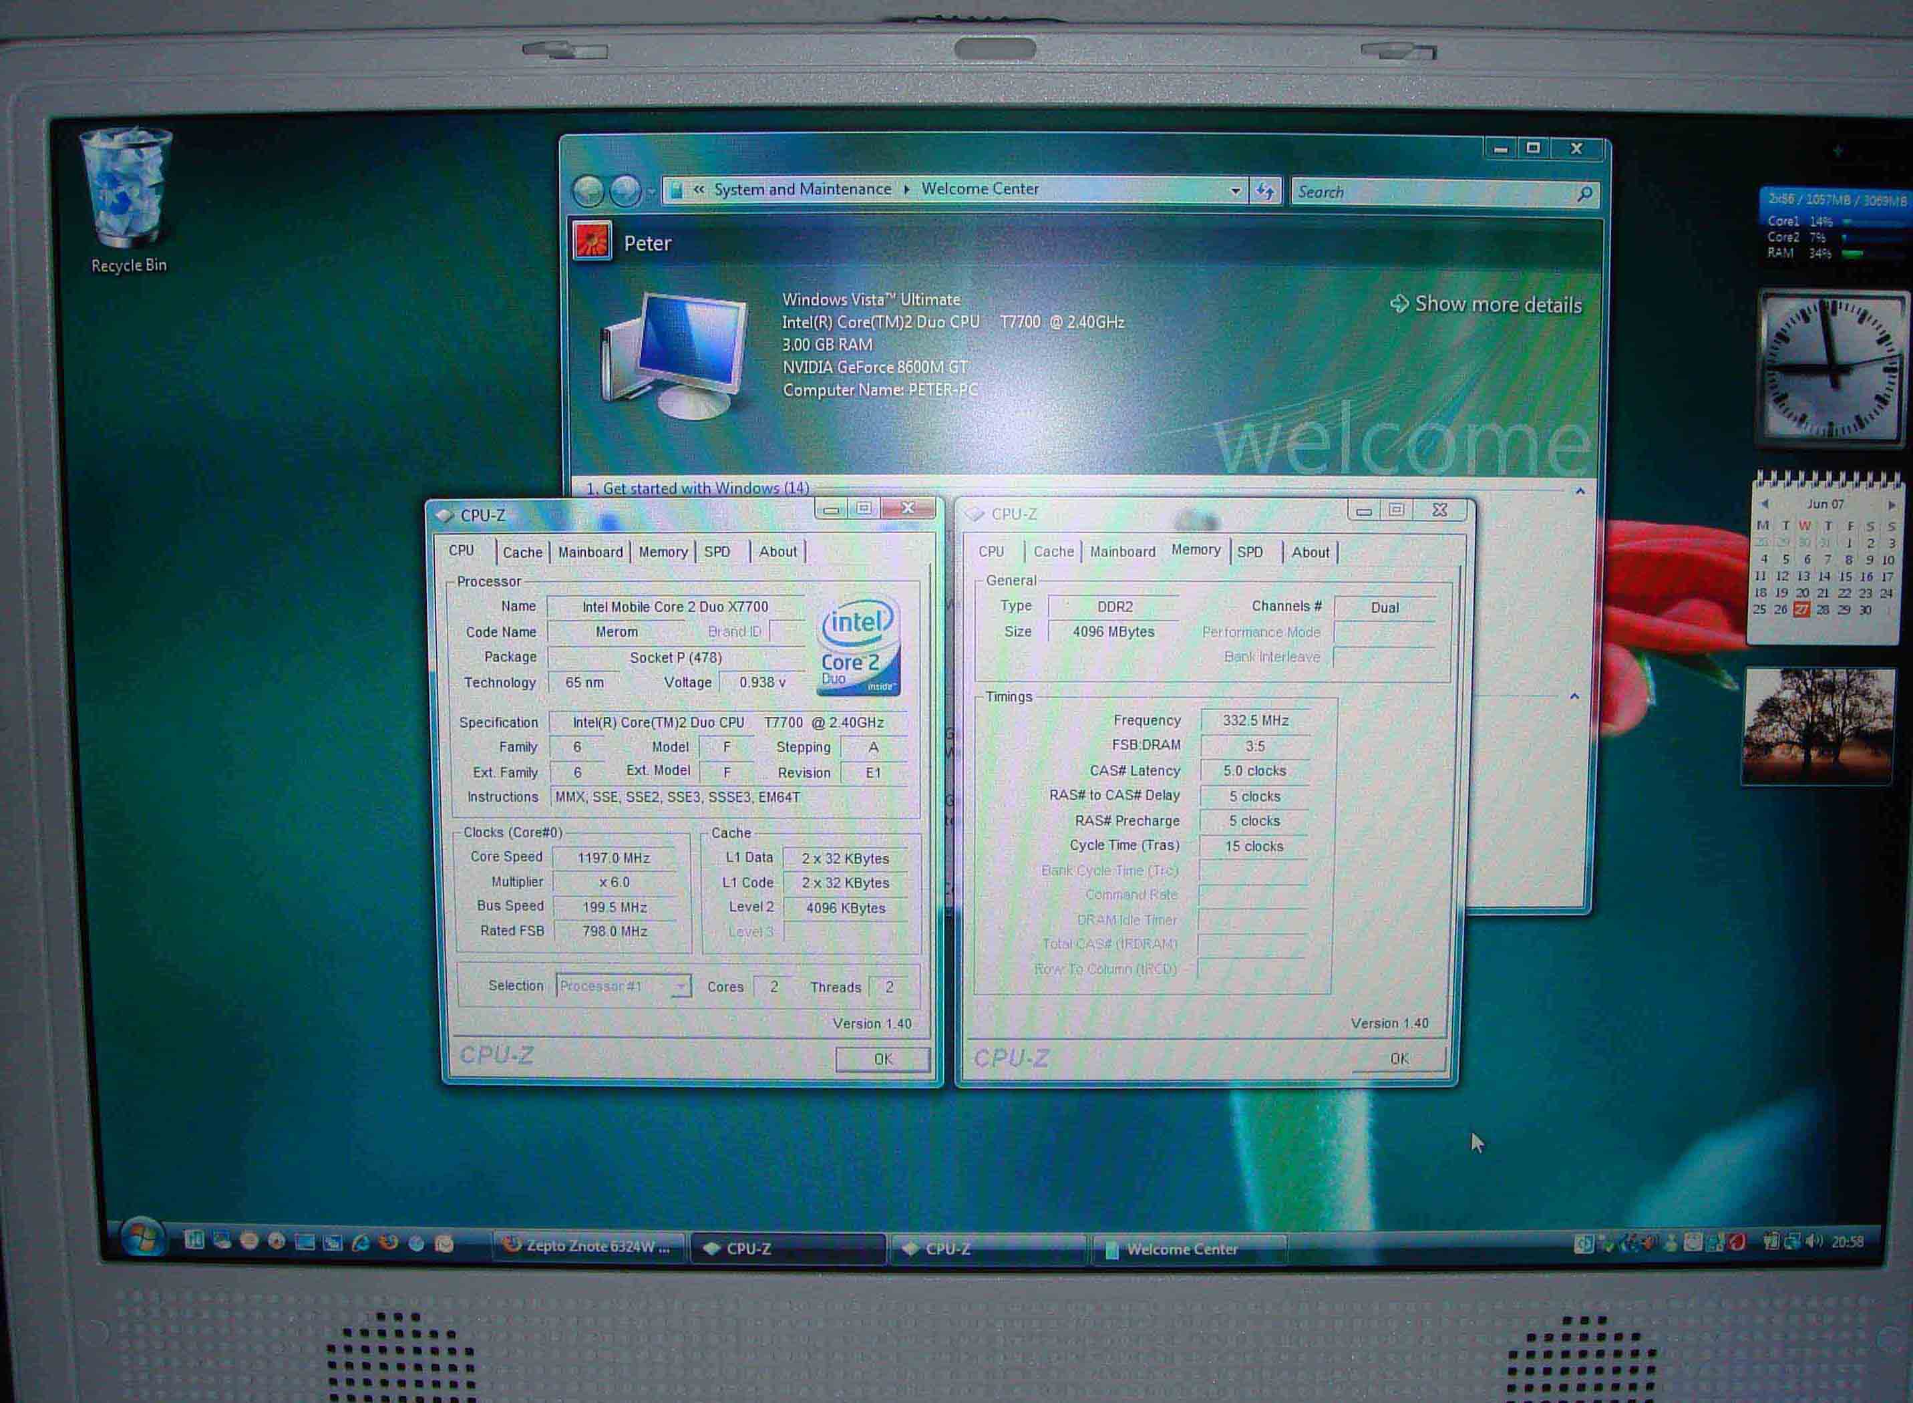1913x1403 pixels.
Task: Click 'Get started with Windows (14)' heading
Action: (697, 488)
